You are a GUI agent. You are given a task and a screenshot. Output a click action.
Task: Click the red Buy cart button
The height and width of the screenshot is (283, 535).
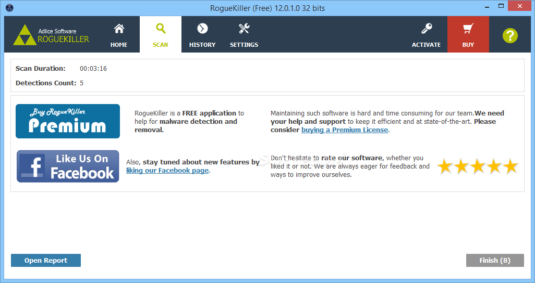pos(468,35)
